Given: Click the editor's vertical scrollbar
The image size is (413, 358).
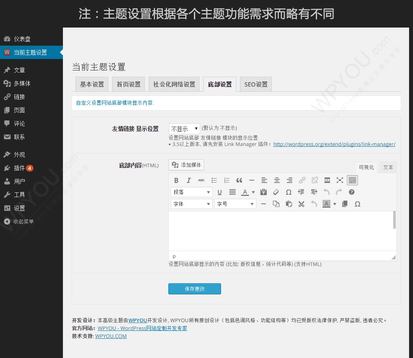Looking at the screenshot, I should click(x=394, y=220).
